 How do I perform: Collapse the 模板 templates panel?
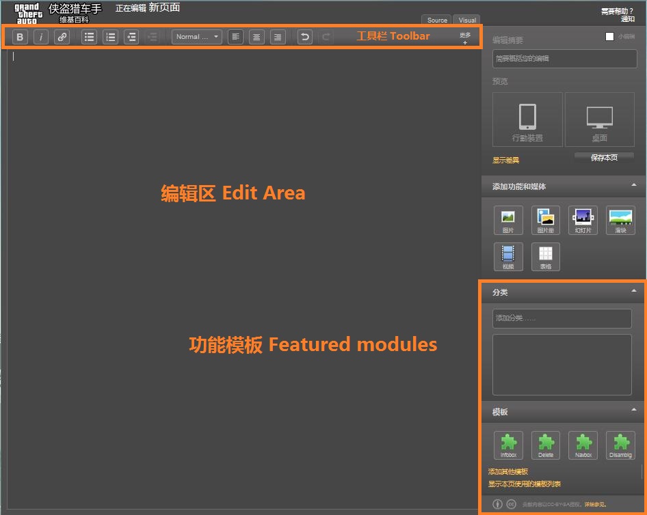tap(634, 410)
